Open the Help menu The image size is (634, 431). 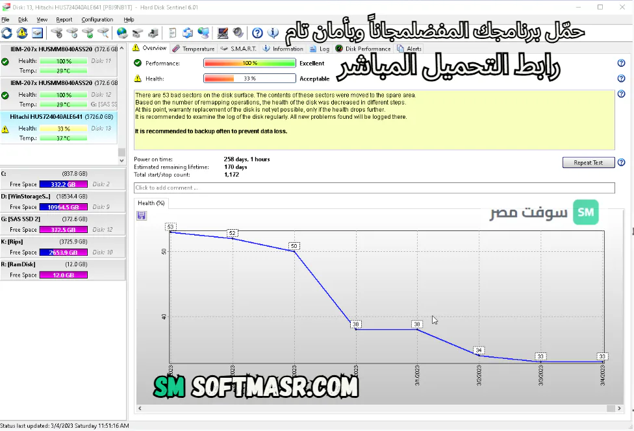(129, 19)
